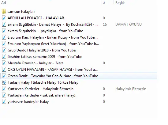
Task: Sort files by the Ad column header
Action: coord(3,2)
